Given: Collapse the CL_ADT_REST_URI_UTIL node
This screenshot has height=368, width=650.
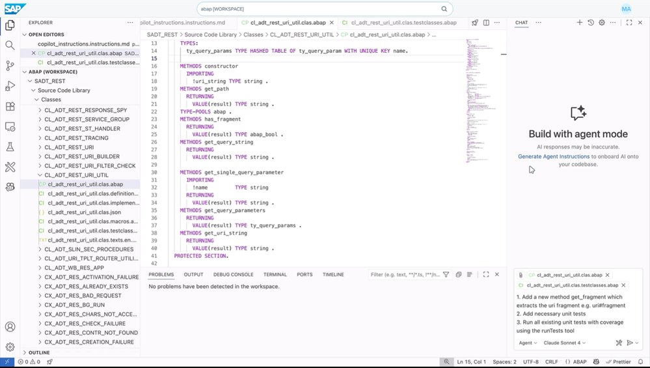Looking at the screenshot, I should tap(40, 175).
